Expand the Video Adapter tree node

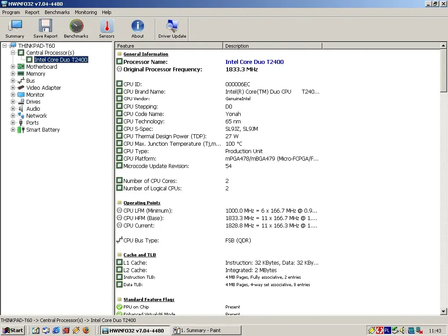point(13,87)
